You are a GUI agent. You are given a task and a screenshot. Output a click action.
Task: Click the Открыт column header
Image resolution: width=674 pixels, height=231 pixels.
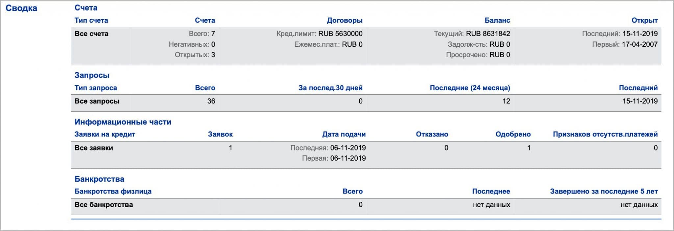coord(644,20)
